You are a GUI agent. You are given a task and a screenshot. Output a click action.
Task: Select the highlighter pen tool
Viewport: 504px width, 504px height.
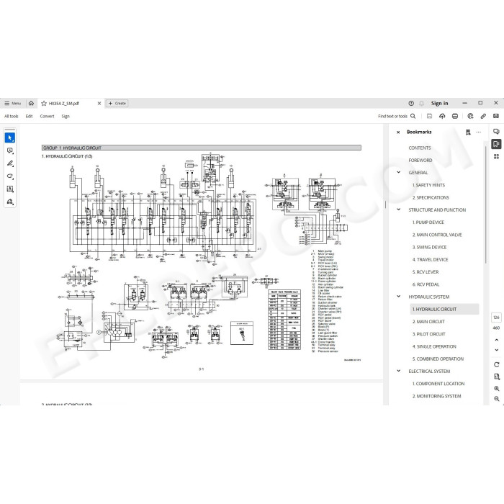click(10, 163)
